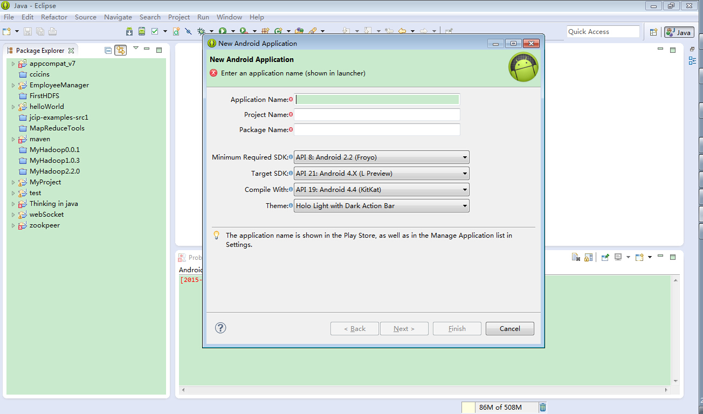Click the Restore icon on right trim
Viewport: 703px width, 414px height.
(692, 50)
